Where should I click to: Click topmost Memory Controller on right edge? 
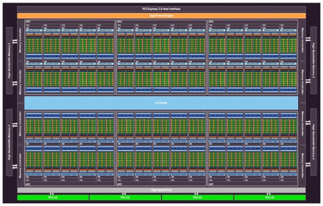point(303,40)
